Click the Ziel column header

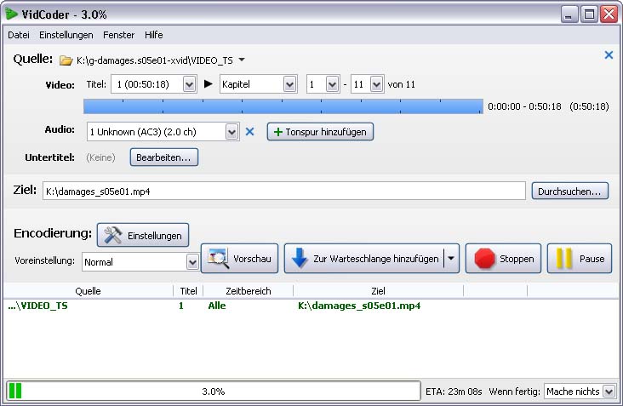(378, 291)
